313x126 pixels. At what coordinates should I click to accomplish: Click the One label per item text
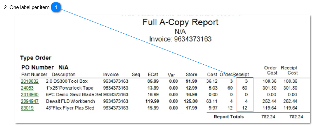click(29, 8)
